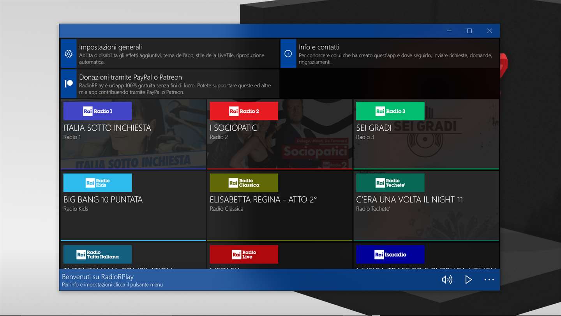Open Donazioni tramite PayPal o Patreon
This screenshot has height=316, width=561.
click(x=170, y=83)
